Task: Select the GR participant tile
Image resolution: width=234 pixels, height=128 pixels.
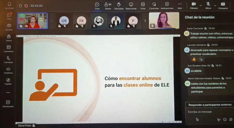Action: 64,21
